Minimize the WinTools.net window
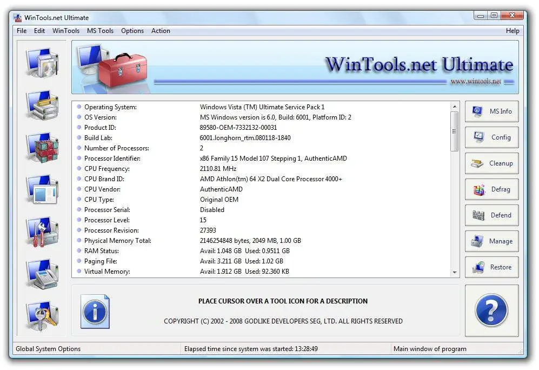 point(481,16)
